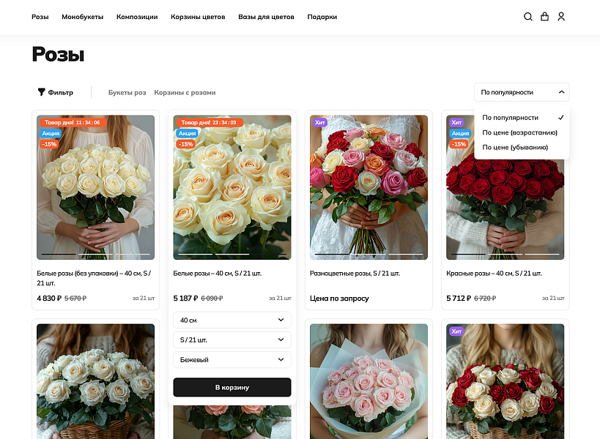Click the В корзину button
The width and height of the screenshot is (600, 439).
click(x=232, y=387)
